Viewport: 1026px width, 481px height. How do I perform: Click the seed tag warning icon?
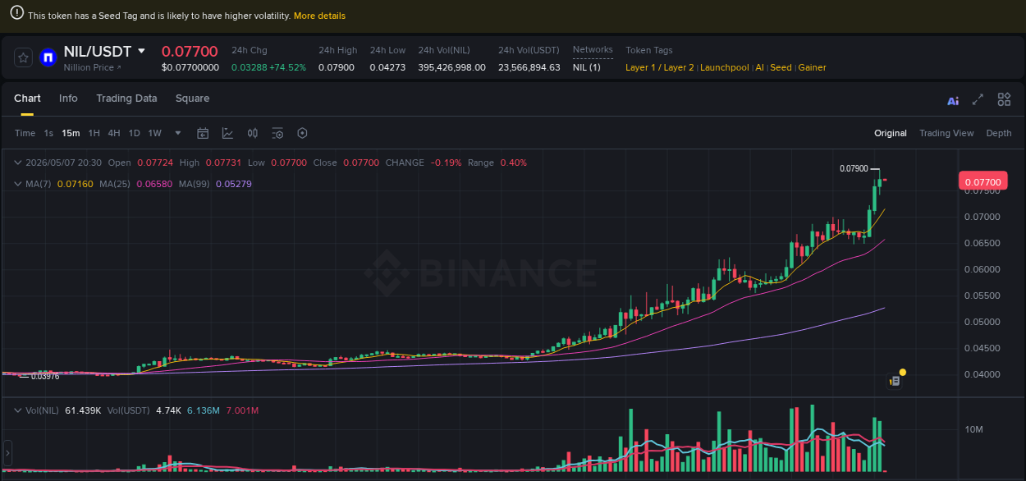16,14
